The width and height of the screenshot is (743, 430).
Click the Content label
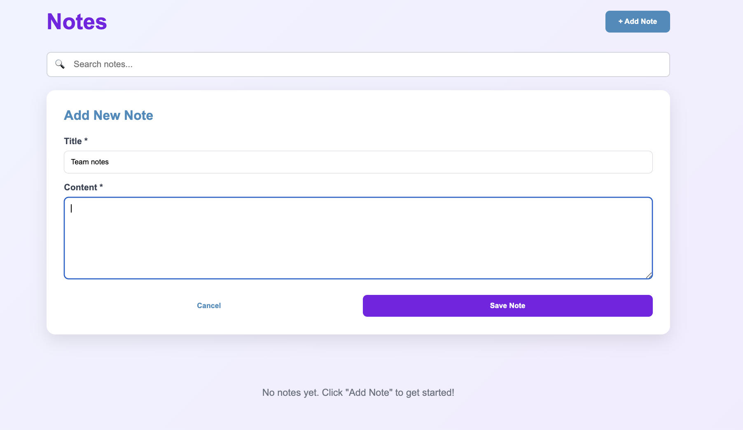click(80, 187)
